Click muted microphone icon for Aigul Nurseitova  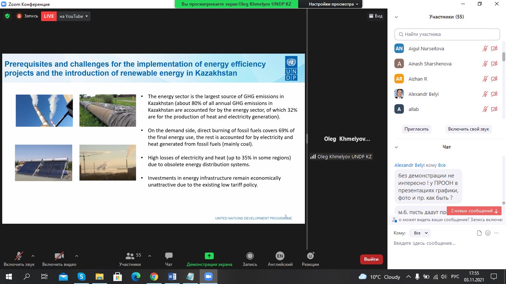click(x=485, y=48)
